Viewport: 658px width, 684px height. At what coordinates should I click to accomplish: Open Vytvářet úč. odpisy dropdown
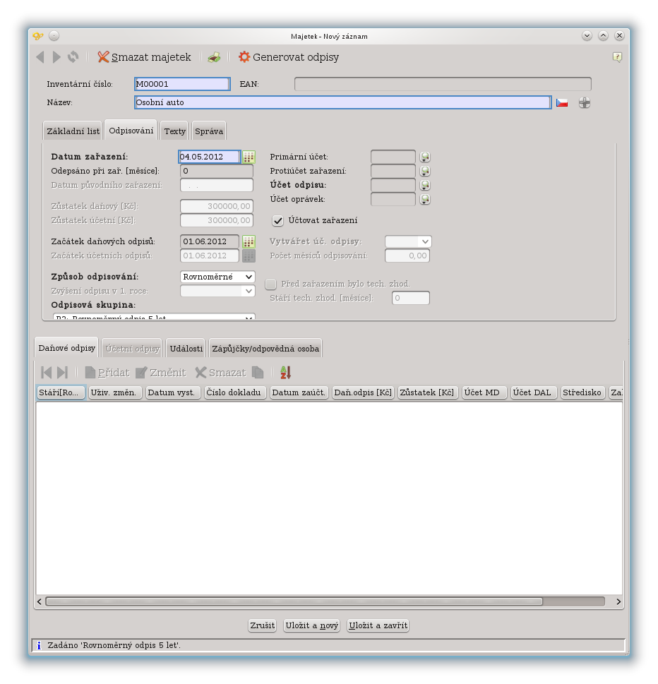[408, 241]
